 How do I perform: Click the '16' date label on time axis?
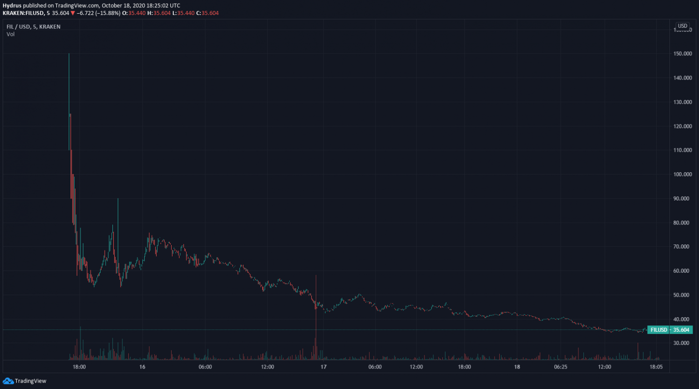tap(142, 367)
